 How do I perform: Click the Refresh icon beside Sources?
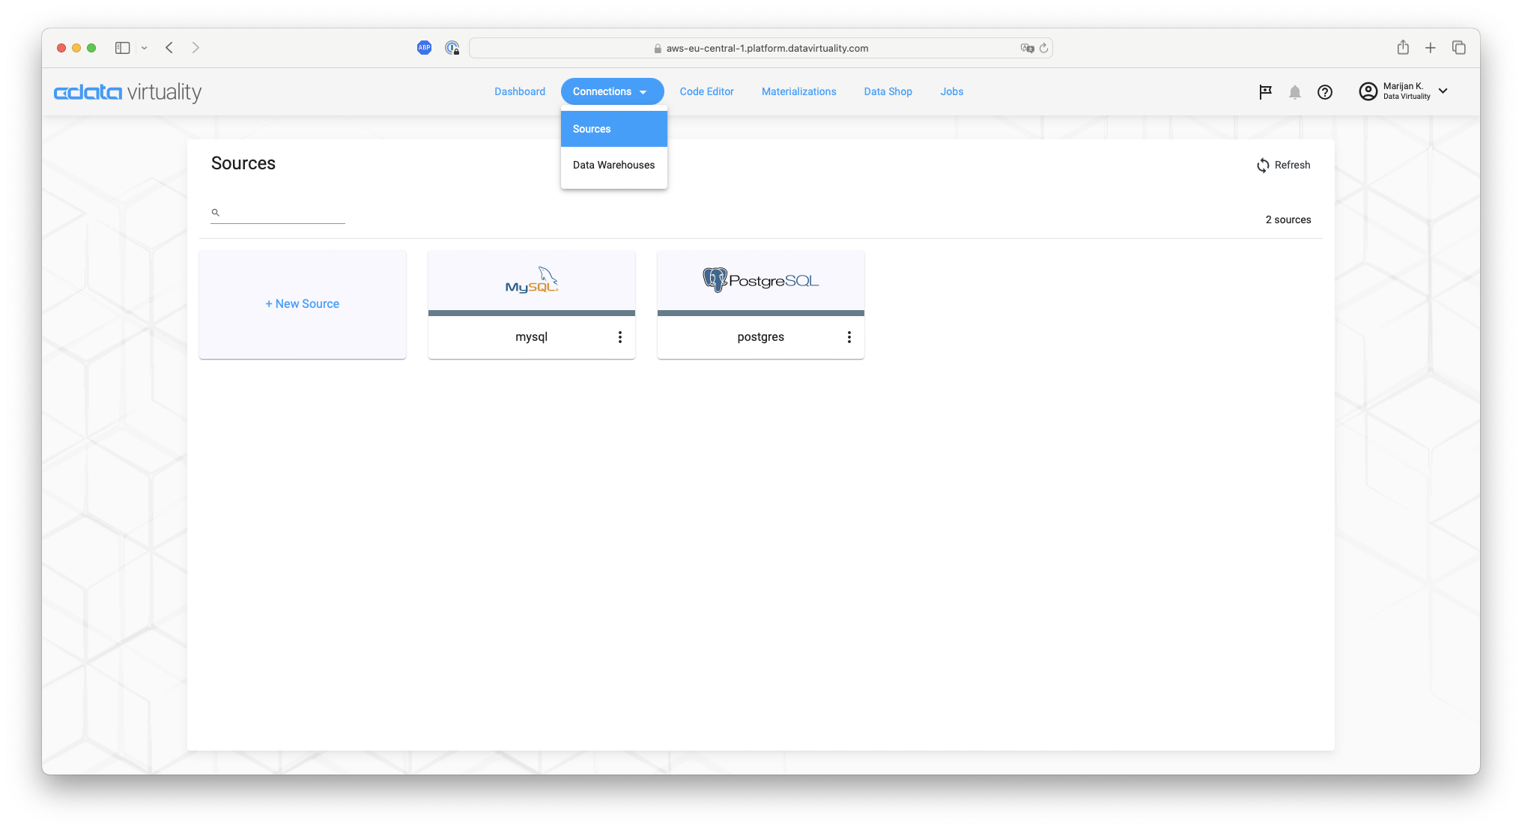pos(1262,166)
